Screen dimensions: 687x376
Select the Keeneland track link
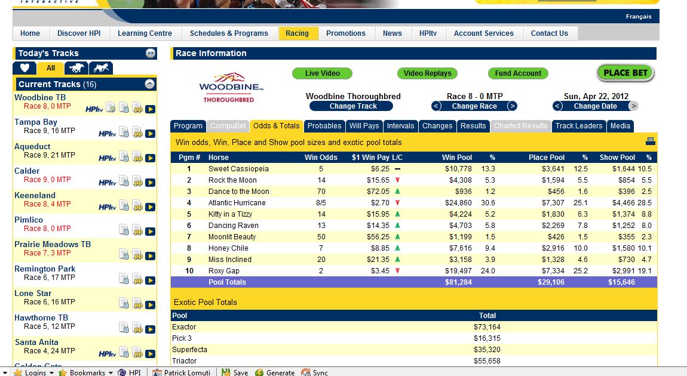[35, 195]
